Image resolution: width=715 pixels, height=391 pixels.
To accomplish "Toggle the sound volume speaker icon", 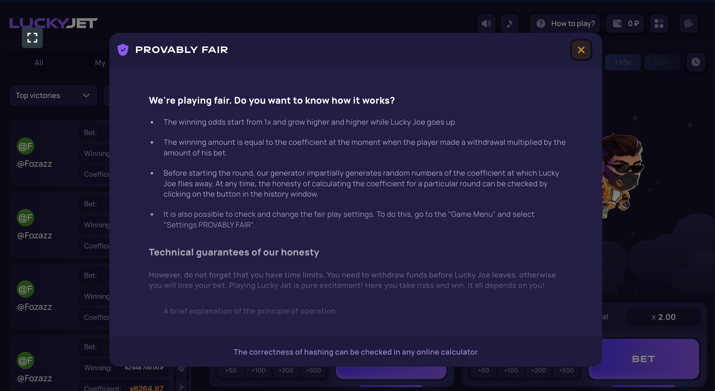I will (486, 24).
